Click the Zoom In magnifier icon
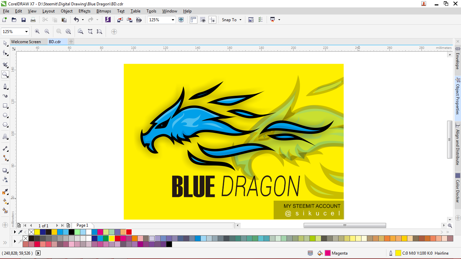 pos(37,31)
